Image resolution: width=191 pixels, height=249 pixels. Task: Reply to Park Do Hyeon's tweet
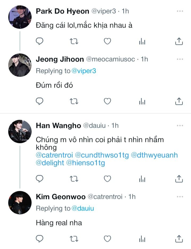[40, 41]
